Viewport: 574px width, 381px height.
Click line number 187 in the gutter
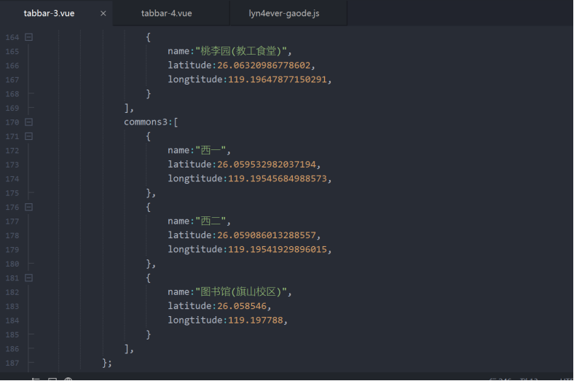coord(12,363)
